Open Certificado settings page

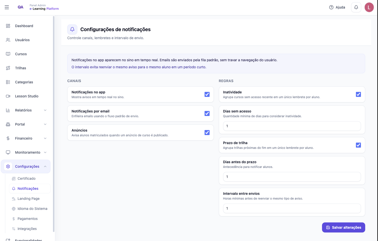(x=30, y=178)
